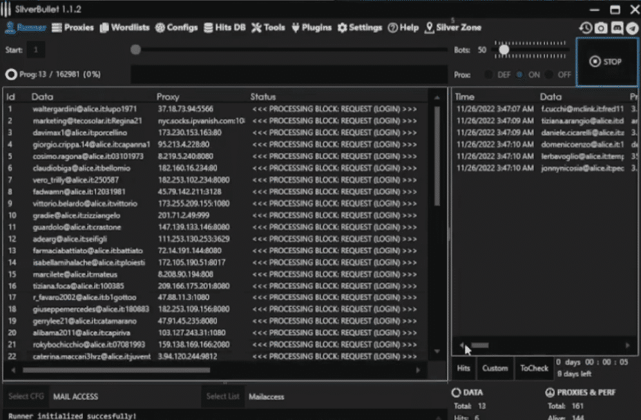Click the Select CFG button
The height and width of the screenshot is (420, 641).
(26, 397)
